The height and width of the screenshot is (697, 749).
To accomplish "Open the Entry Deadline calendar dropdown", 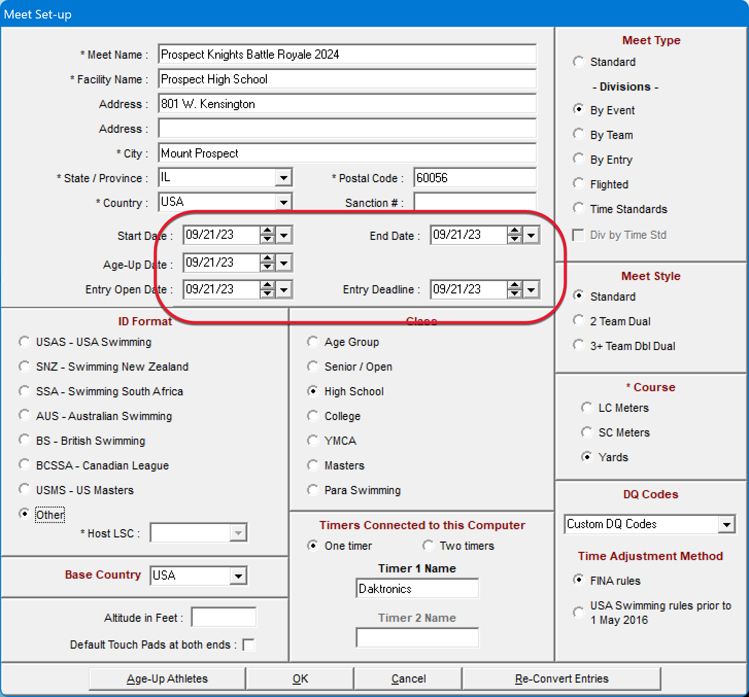I will pyautogui.click(x=532, y=289).
